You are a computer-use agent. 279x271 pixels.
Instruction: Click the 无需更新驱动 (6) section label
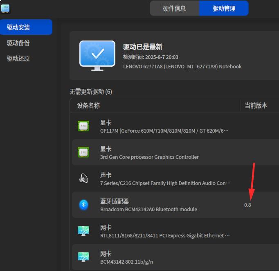click(x=91, y=92)
